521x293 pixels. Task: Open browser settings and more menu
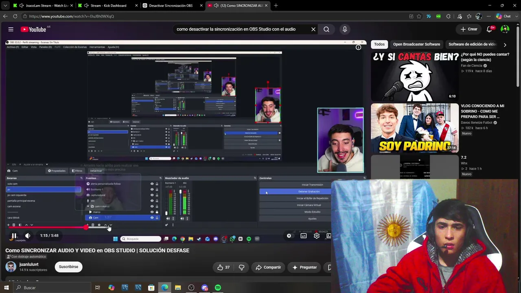489,16
